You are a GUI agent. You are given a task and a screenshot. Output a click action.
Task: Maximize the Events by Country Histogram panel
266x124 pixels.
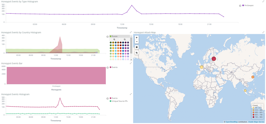(x=131, y=32)
